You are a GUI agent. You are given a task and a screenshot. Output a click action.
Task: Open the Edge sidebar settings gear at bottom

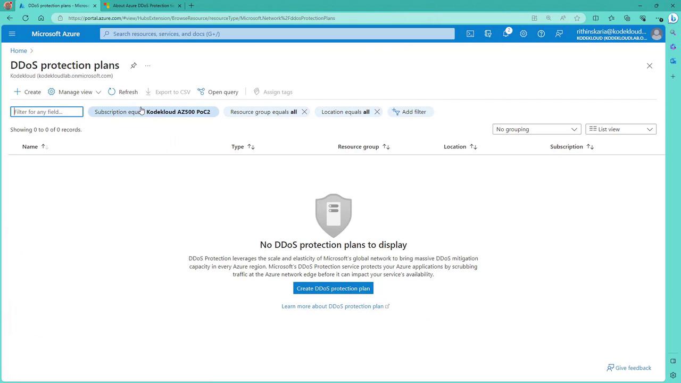(673, 375)
